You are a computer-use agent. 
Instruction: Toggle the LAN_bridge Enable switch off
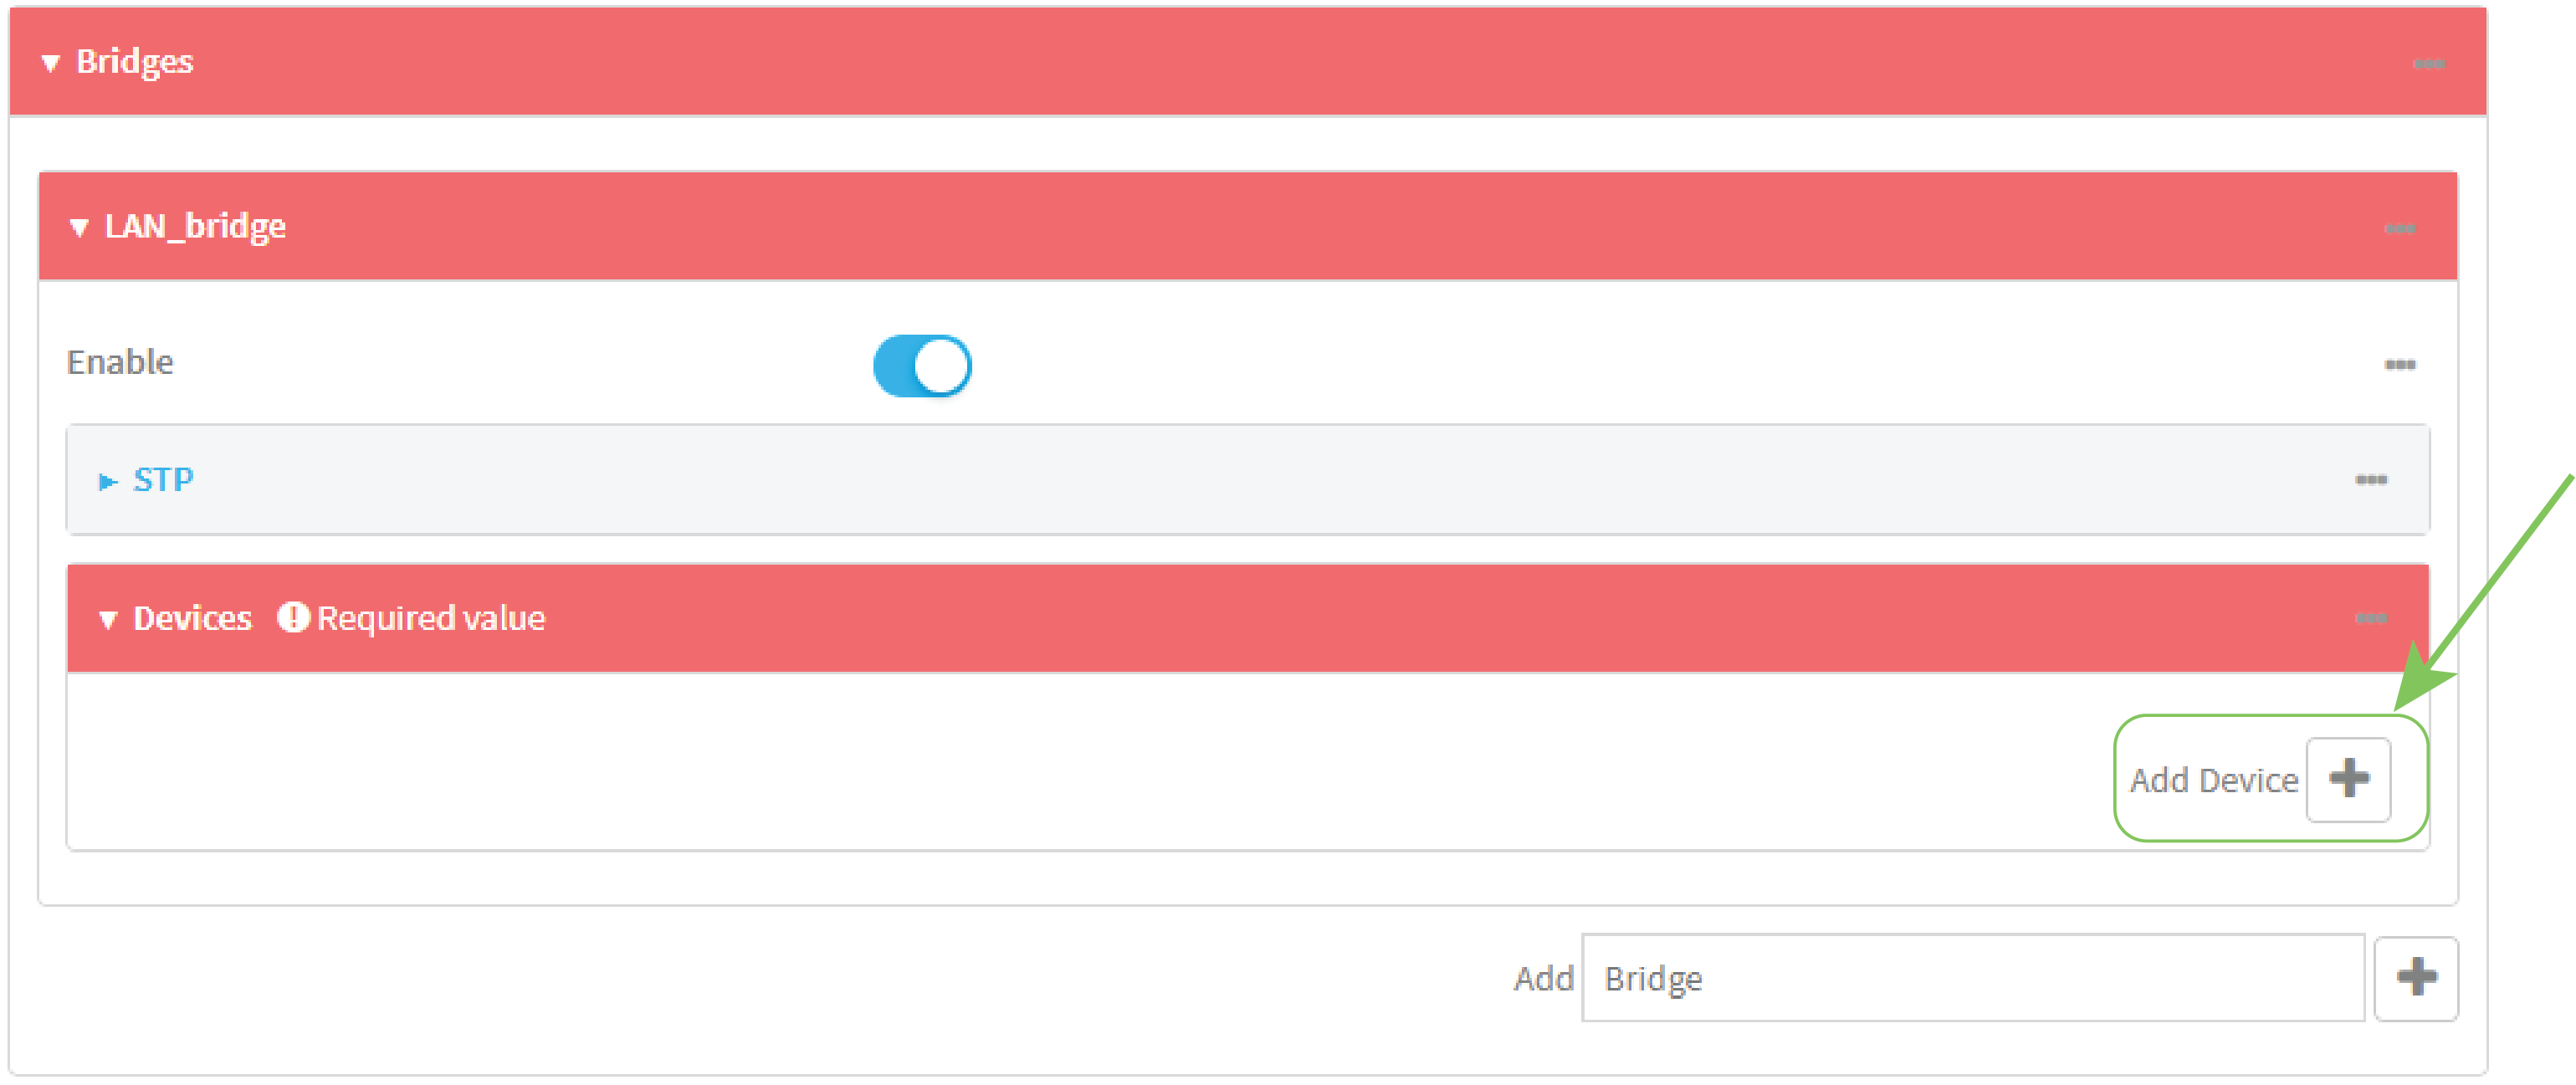[922, 366]
